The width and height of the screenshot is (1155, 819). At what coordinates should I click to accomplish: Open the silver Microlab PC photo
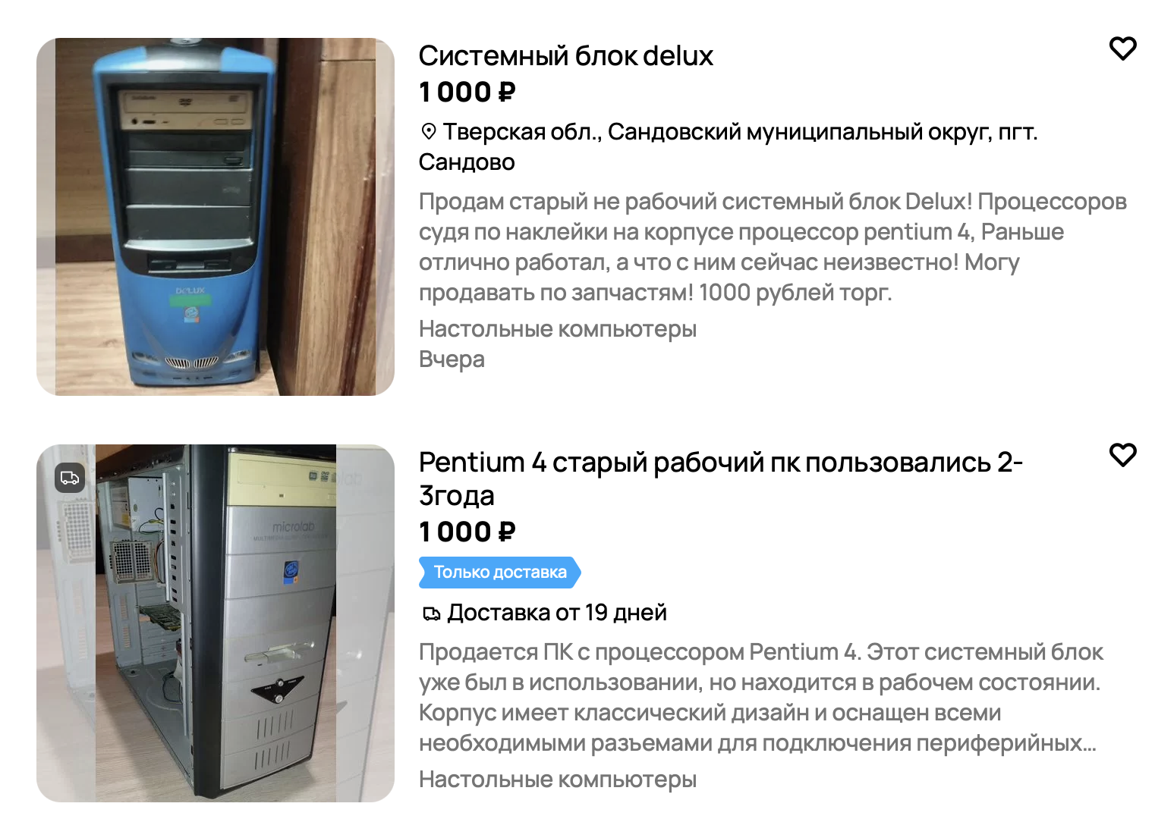(x=216, y=623)
